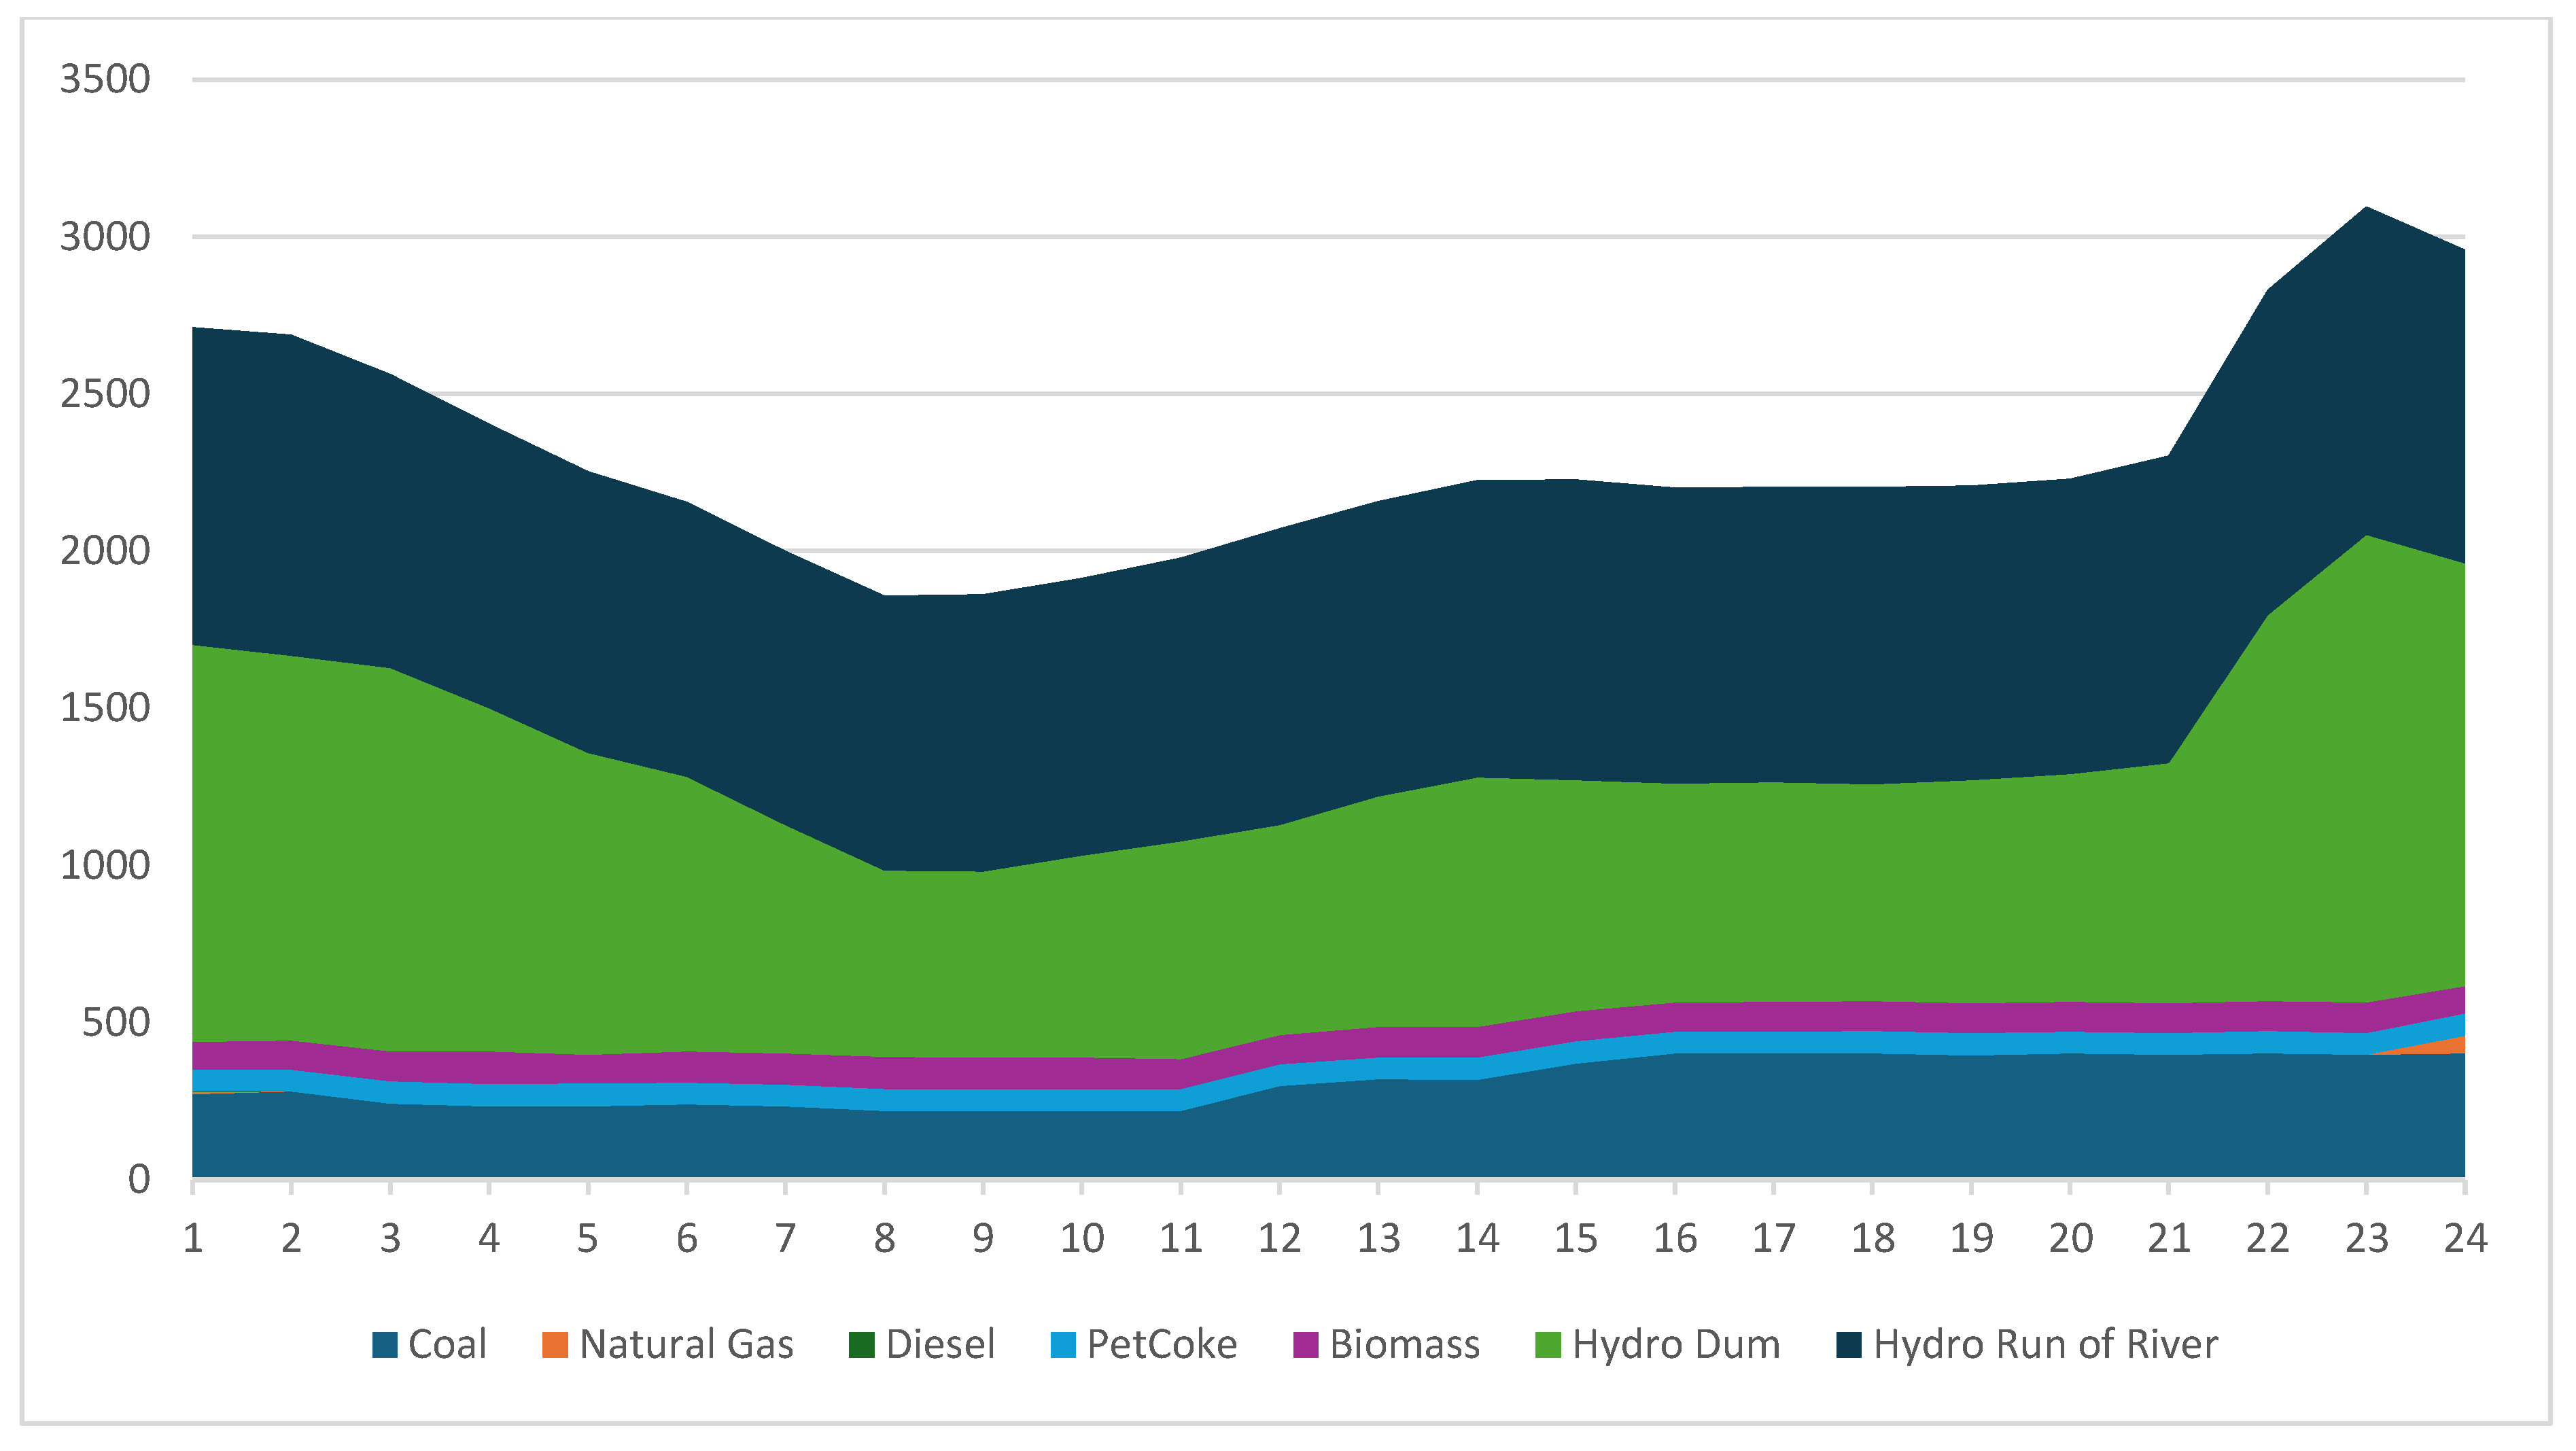Viewport: 2576px width, 1451px height.
Task: Click the Coal legend color swatch
Action: click(385, 1345)
